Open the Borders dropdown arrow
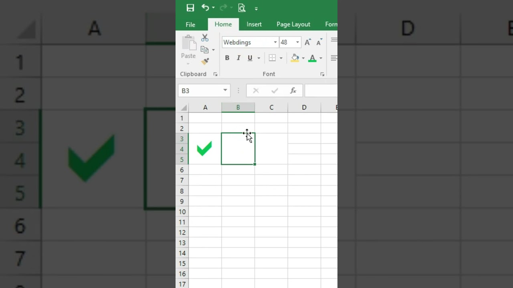Image resolution: width=513 pixels, height=288 pixels. (x=281, y=58)
